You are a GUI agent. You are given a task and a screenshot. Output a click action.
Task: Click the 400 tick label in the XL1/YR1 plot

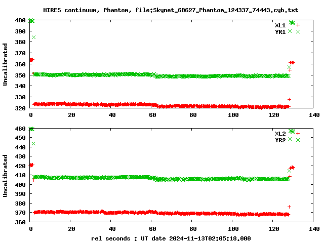(x=20, y=20)
